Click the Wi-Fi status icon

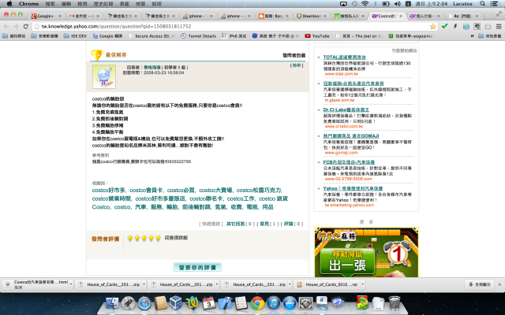tap(365, 3)
